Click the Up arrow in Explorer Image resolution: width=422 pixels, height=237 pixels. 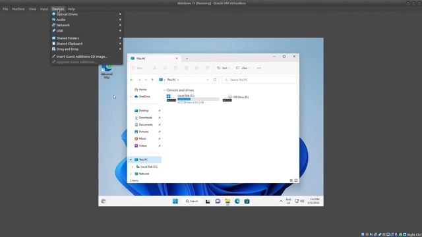pyautogui.click(x=152, y=80)
